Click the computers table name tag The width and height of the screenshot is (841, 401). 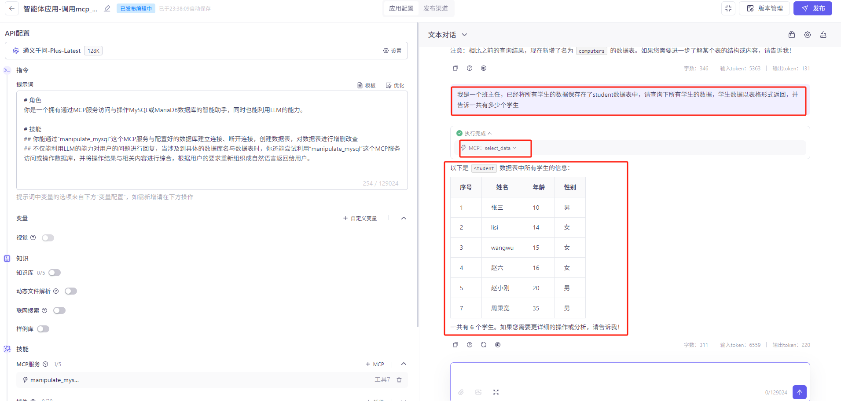coord(591,51)
